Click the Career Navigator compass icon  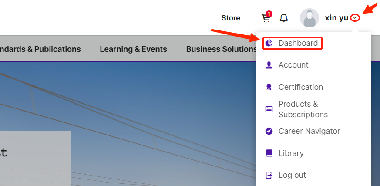269,131
